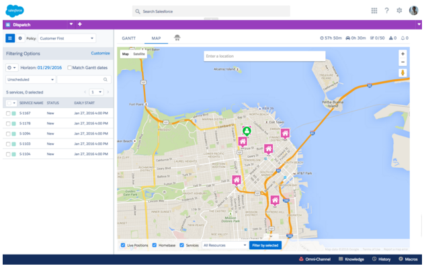This screenshot has height=270, width=424.
Task: Zoom in on the map
Action: click(402, 54)
